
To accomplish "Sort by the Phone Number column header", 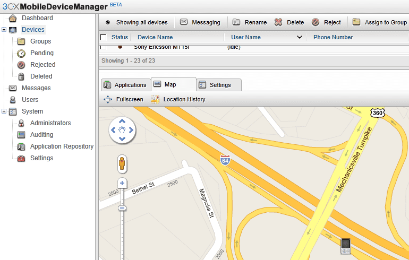I will click(x=333, y=37).
